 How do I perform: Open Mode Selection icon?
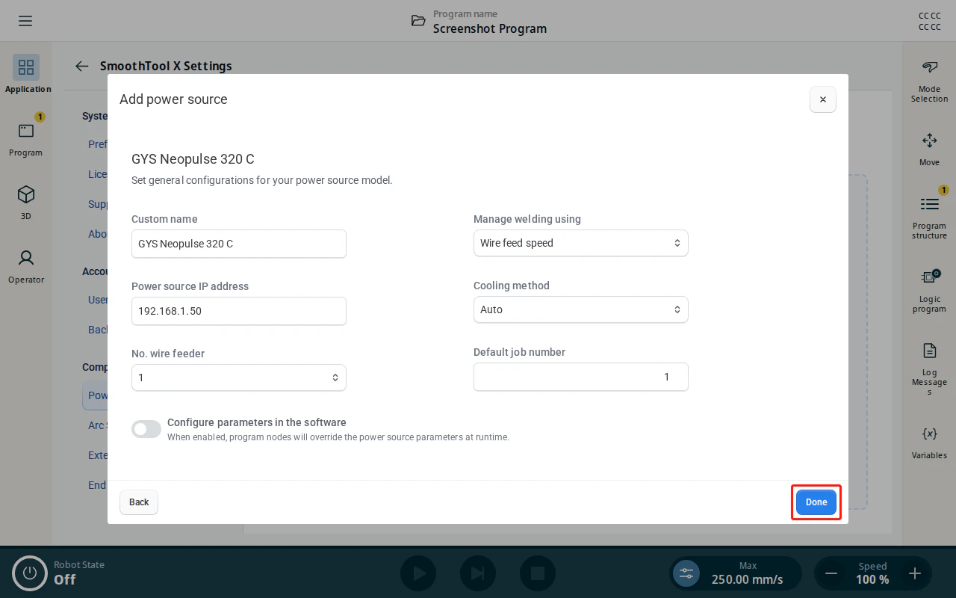pyautogui.click(x=929, y=67)
